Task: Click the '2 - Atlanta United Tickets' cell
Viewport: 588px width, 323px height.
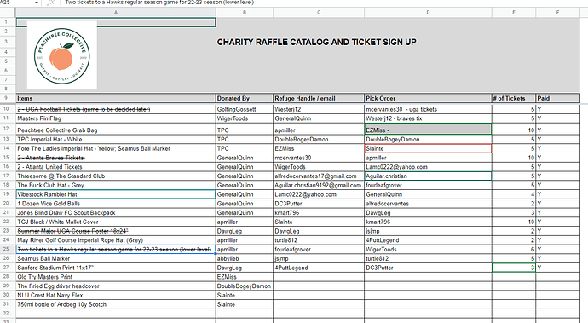Action: pos(116,167)
